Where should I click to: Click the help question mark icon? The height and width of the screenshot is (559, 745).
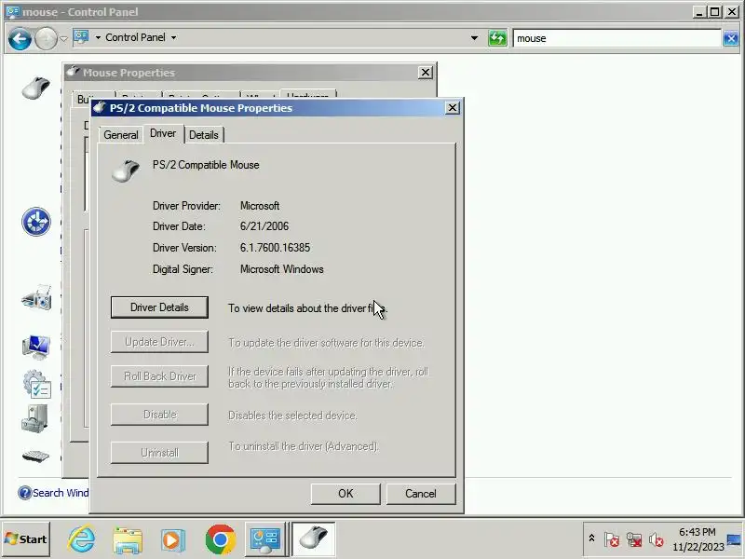point(25,493)
